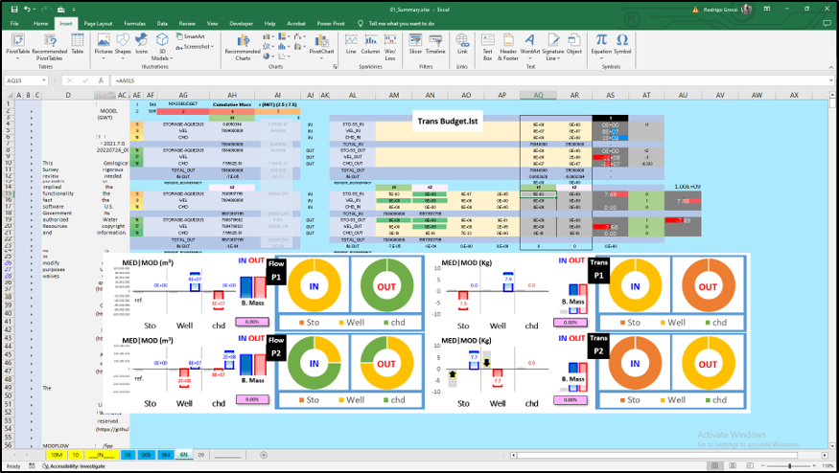This screenshot has width=839, height=473.
Task: Switch to the Home ribbon tab
Action: [40, 24]
